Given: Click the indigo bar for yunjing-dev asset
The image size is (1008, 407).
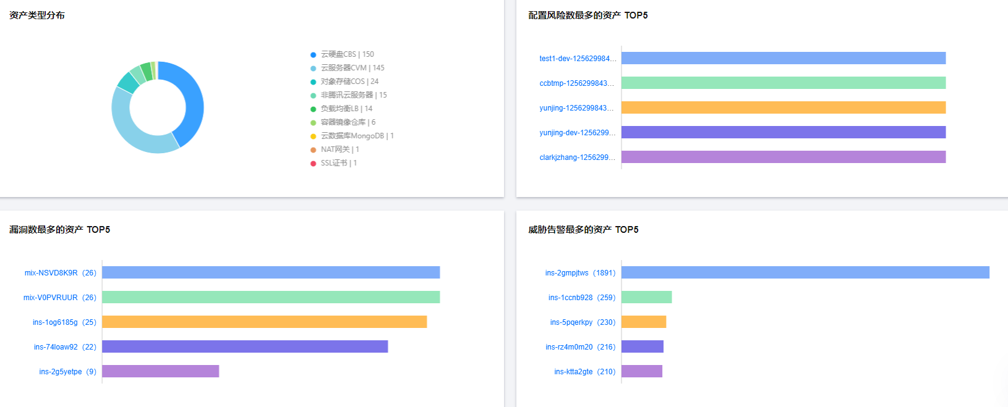Looking at the screenshot, I should coord(784,132).
